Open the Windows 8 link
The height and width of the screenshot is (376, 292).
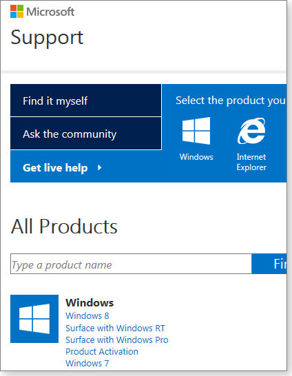87,315
